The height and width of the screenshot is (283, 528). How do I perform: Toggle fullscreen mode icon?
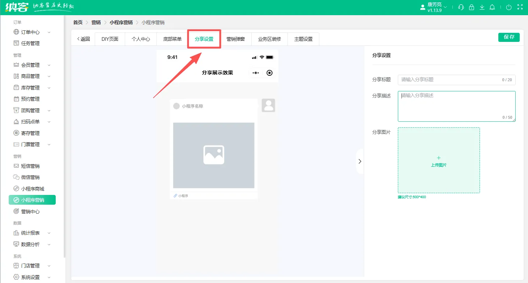[520, 7]
